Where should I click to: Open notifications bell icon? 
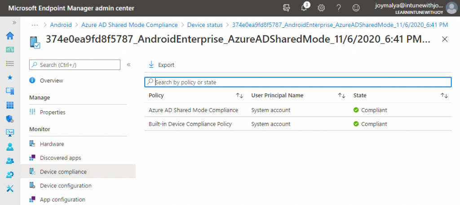[x=304, y=8]
